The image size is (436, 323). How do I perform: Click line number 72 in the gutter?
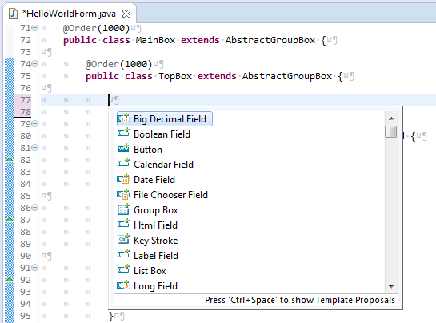[x=26, y=40]
